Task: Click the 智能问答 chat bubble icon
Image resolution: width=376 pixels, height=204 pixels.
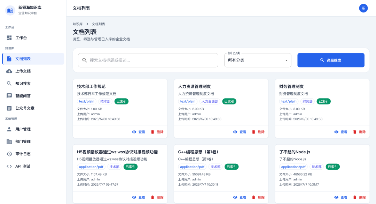Action: 9,96
